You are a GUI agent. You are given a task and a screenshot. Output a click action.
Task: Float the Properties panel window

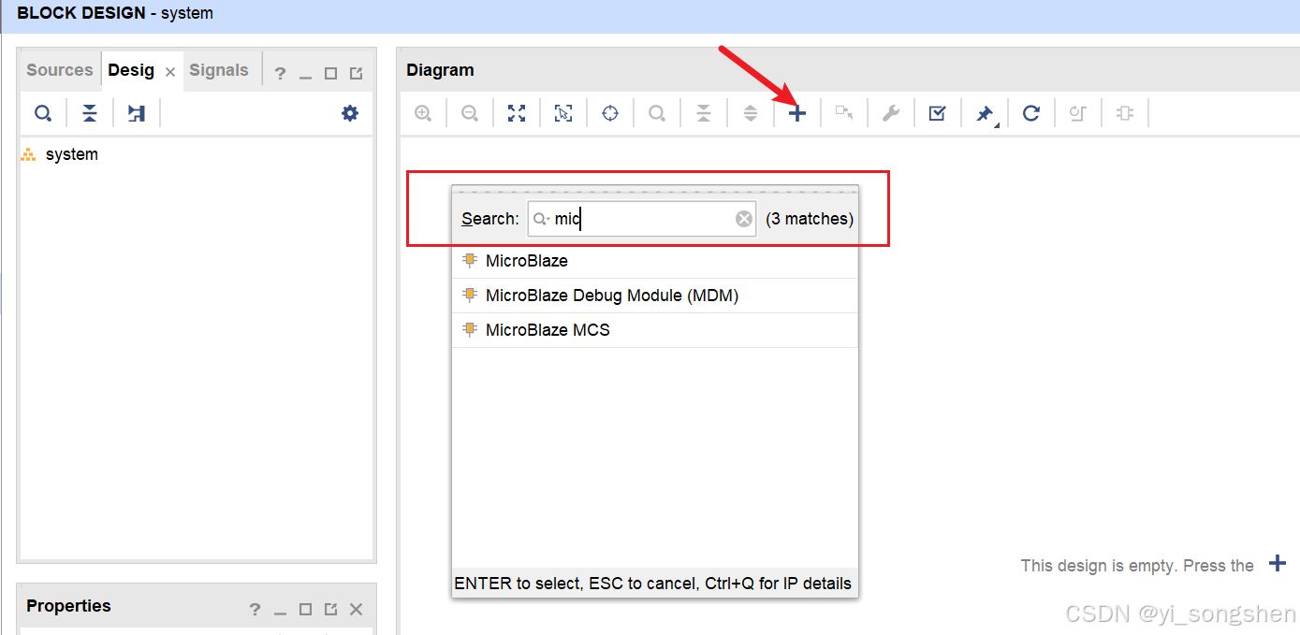pyautogui.click(x=330, y=609)
